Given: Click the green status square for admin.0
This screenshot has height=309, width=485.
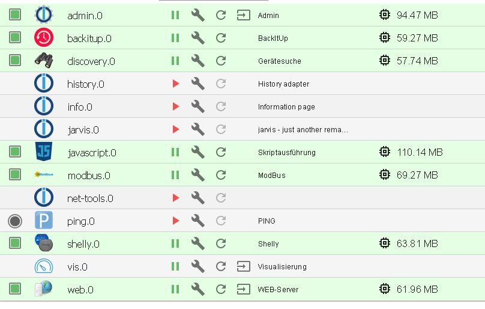Looking at the screenshot, I should coord(15,15).
